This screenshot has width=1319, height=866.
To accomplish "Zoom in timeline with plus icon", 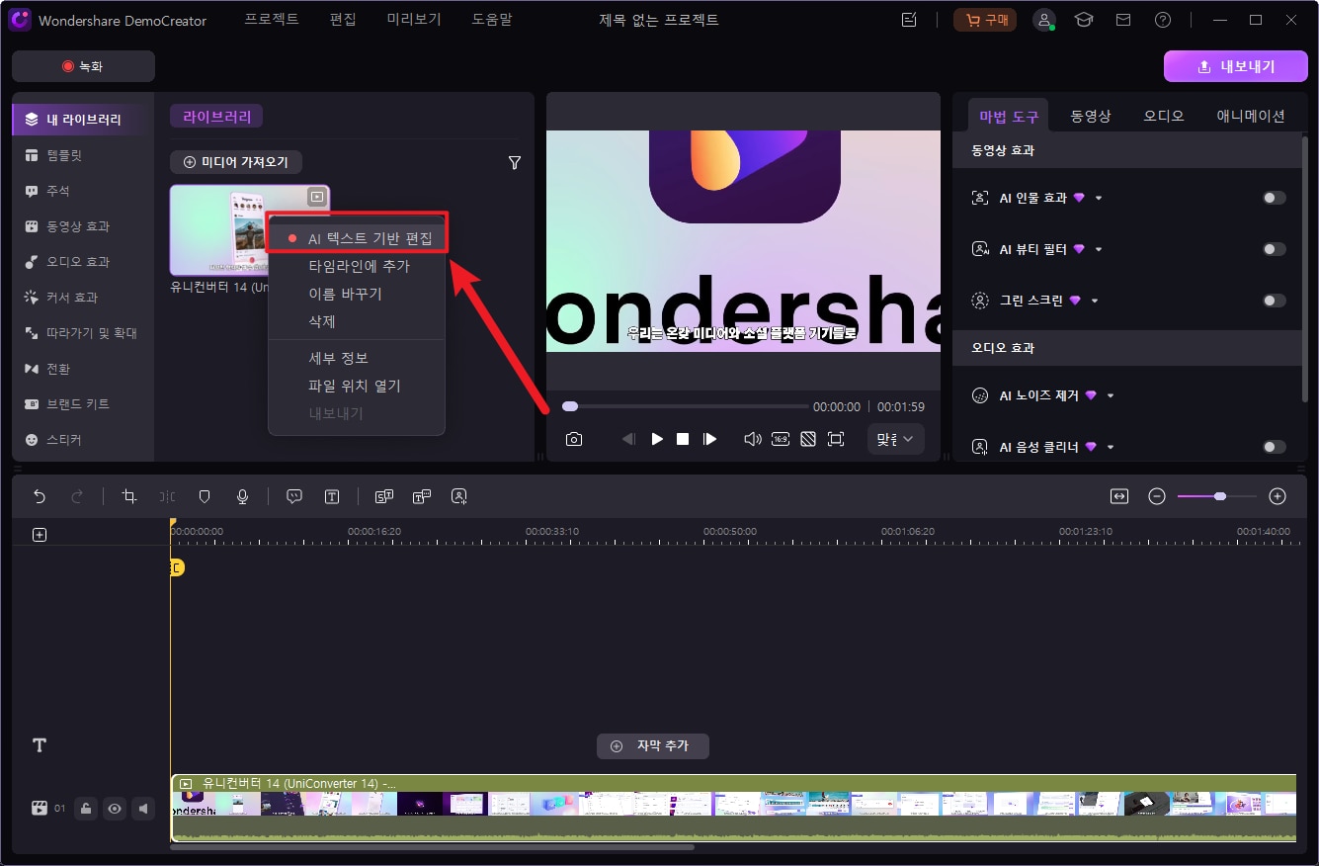I will point(1278,496).
